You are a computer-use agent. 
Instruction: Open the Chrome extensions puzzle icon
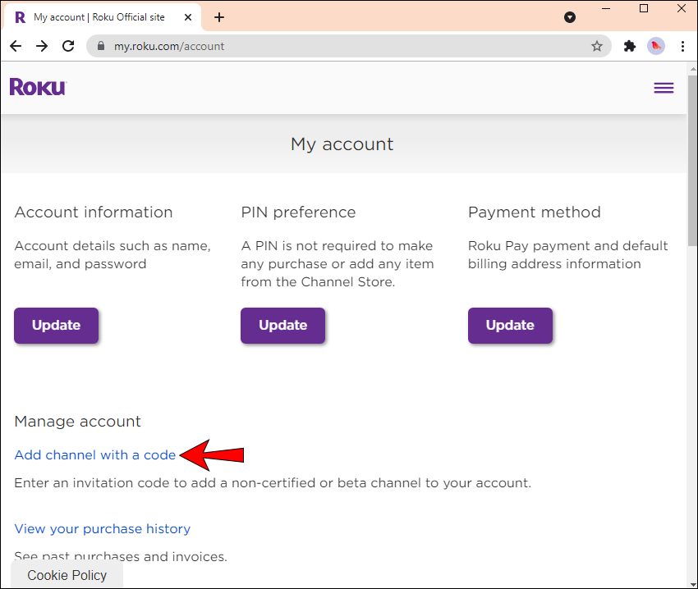[630, 47]
